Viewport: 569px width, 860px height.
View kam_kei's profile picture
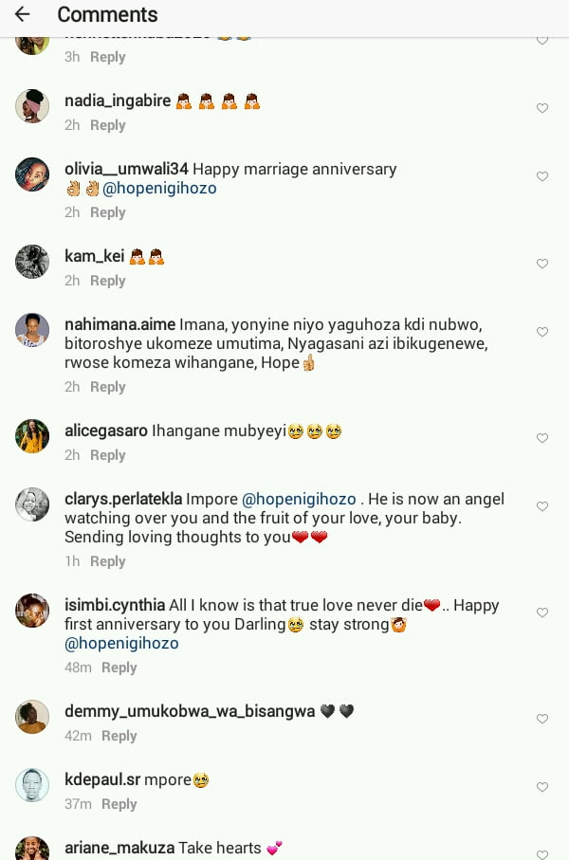[x=32, y=262]
